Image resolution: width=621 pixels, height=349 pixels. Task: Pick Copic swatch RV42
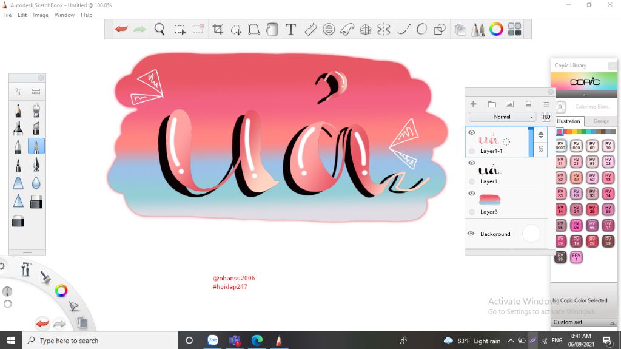tap(576, 177)
